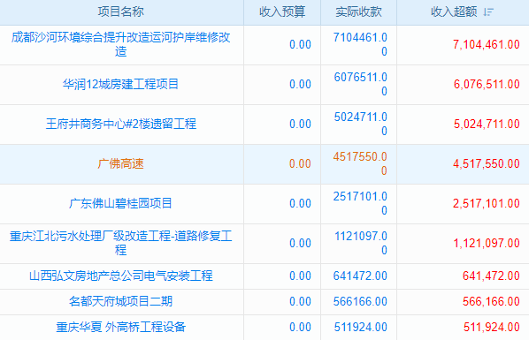Select actual receipt value 641472.00
The height and width of the screenshot is (340, 529).
(x=360, y=276)
